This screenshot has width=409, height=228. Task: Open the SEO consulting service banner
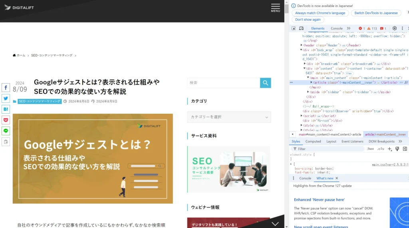228,169
